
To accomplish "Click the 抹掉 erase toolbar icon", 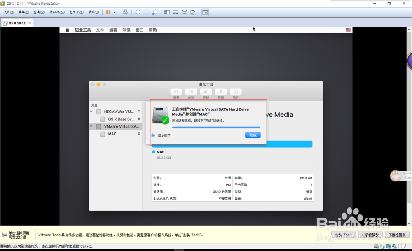I will (206, 92).
